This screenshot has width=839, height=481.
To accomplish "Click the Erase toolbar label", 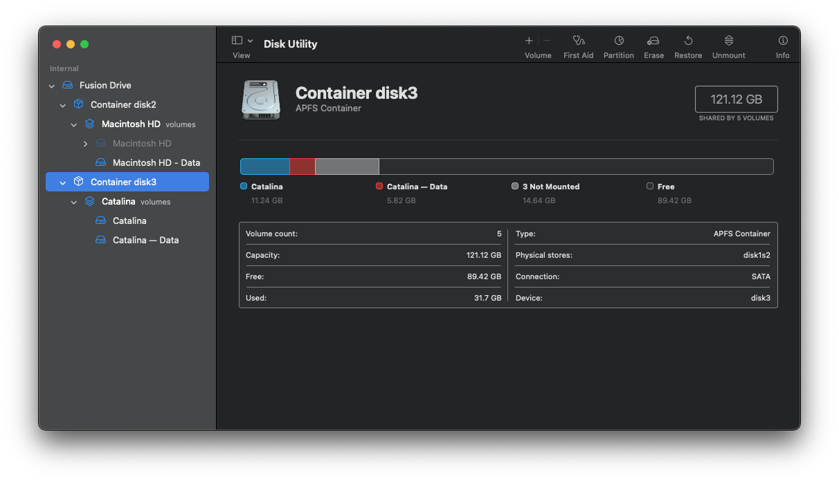I will [x=653, y=55].
